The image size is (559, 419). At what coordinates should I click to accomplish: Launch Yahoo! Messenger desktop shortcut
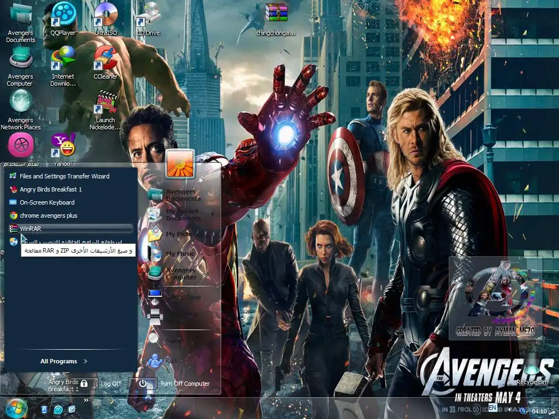(63, 149)
